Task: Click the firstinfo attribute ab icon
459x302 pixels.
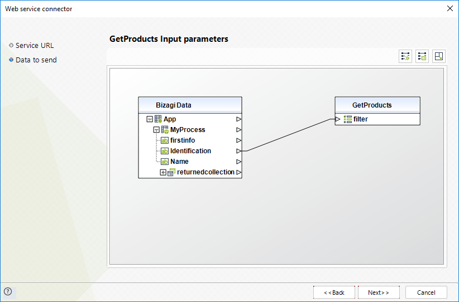Action: coord(165,140)
